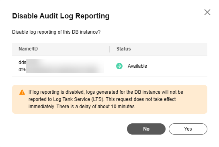The width and height of the screenshot is (219, 147).
Task: Close the Disable Audit Log Reporting dialog
Action: coord(207,12)
